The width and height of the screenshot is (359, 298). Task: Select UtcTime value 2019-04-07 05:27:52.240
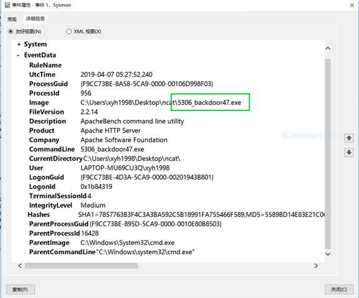[117, 75]
